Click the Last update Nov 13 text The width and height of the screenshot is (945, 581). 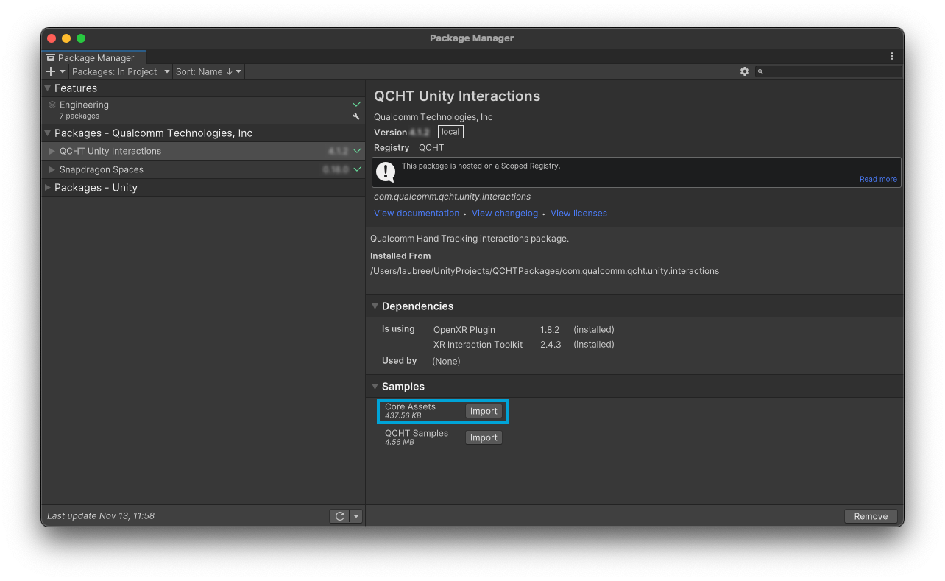(101, 516)
